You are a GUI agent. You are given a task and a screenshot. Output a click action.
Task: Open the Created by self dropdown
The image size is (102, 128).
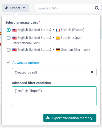tap(54, 72)
